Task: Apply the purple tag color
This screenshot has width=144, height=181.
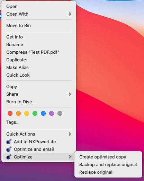Action: pos(52,113)
